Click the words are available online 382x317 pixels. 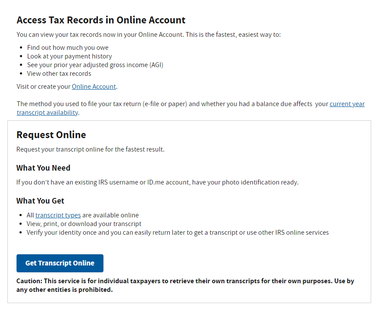click(110, 215)
